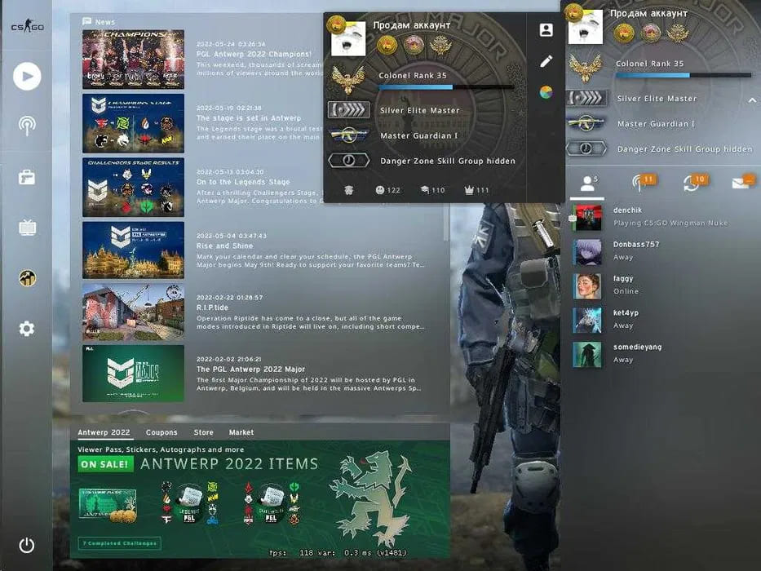This screenshot has width=761, height=571.
Task: Click the Colonel Rank 35 XP bar on the profile card
Action: pyautogui.click(x=446, y=87)
